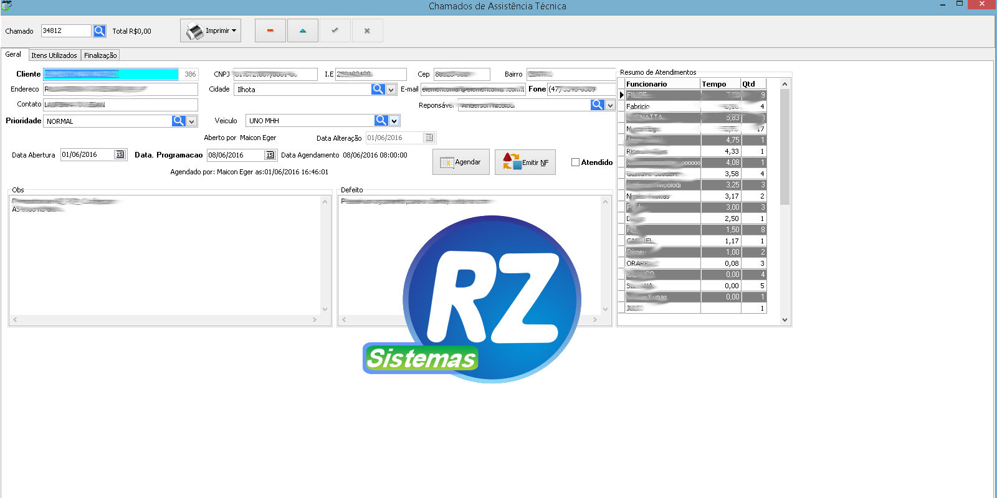
Task: Sort by the Qtd column header
Action: point(753,84)
